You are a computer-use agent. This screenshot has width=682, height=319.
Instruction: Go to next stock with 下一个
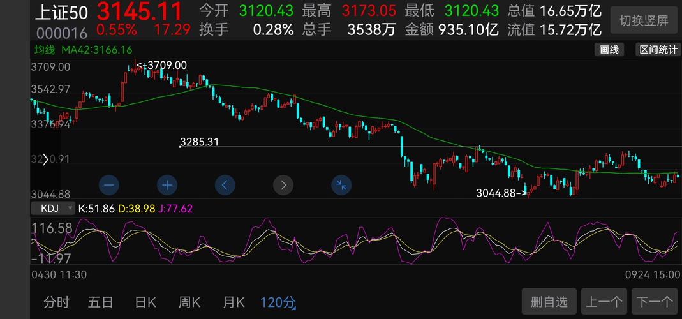655,301
